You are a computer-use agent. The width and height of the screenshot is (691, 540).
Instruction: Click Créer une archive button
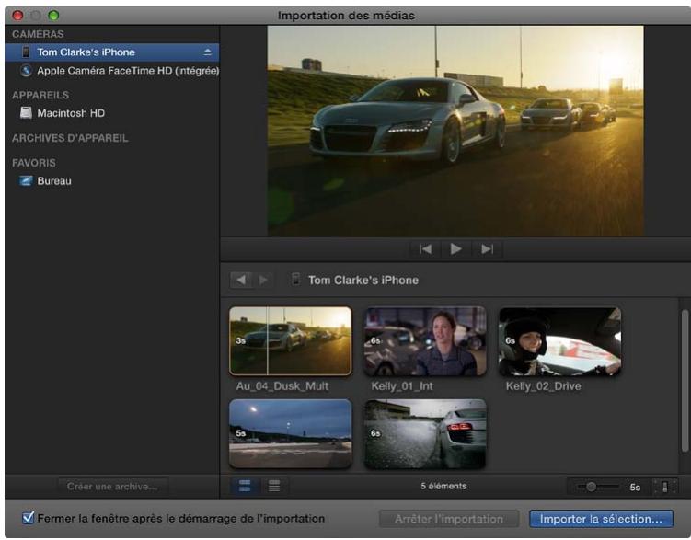pyautogui.click(x=112, y=487)
